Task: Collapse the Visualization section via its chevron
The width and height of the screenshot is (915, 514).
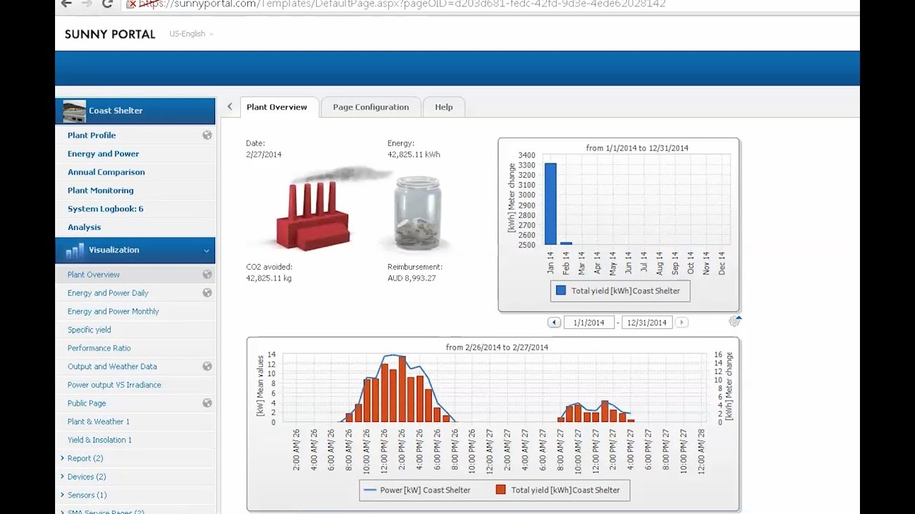Action: coord(205,250)
